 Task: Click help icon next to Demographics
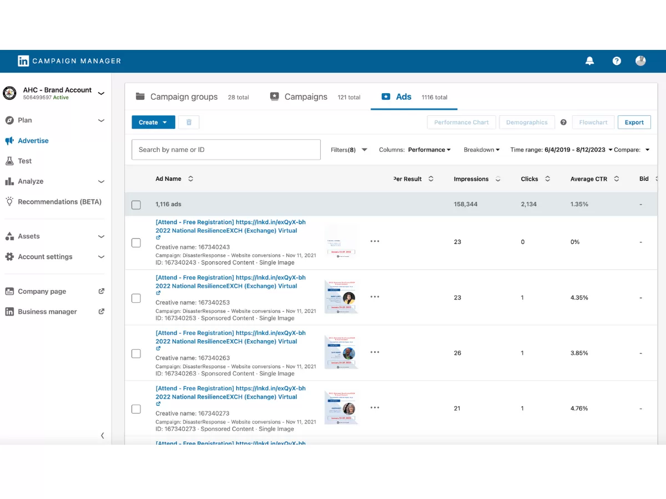[563, 123]
